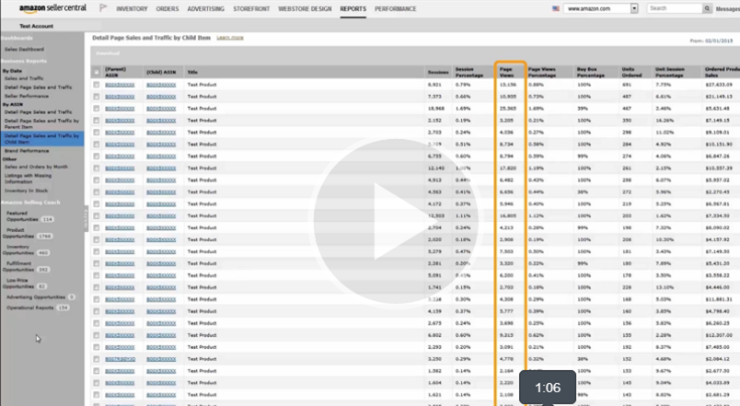Screen dimensions: 740x406
Task: Sort by the Units Ordered column header
Action: point(631,72)
